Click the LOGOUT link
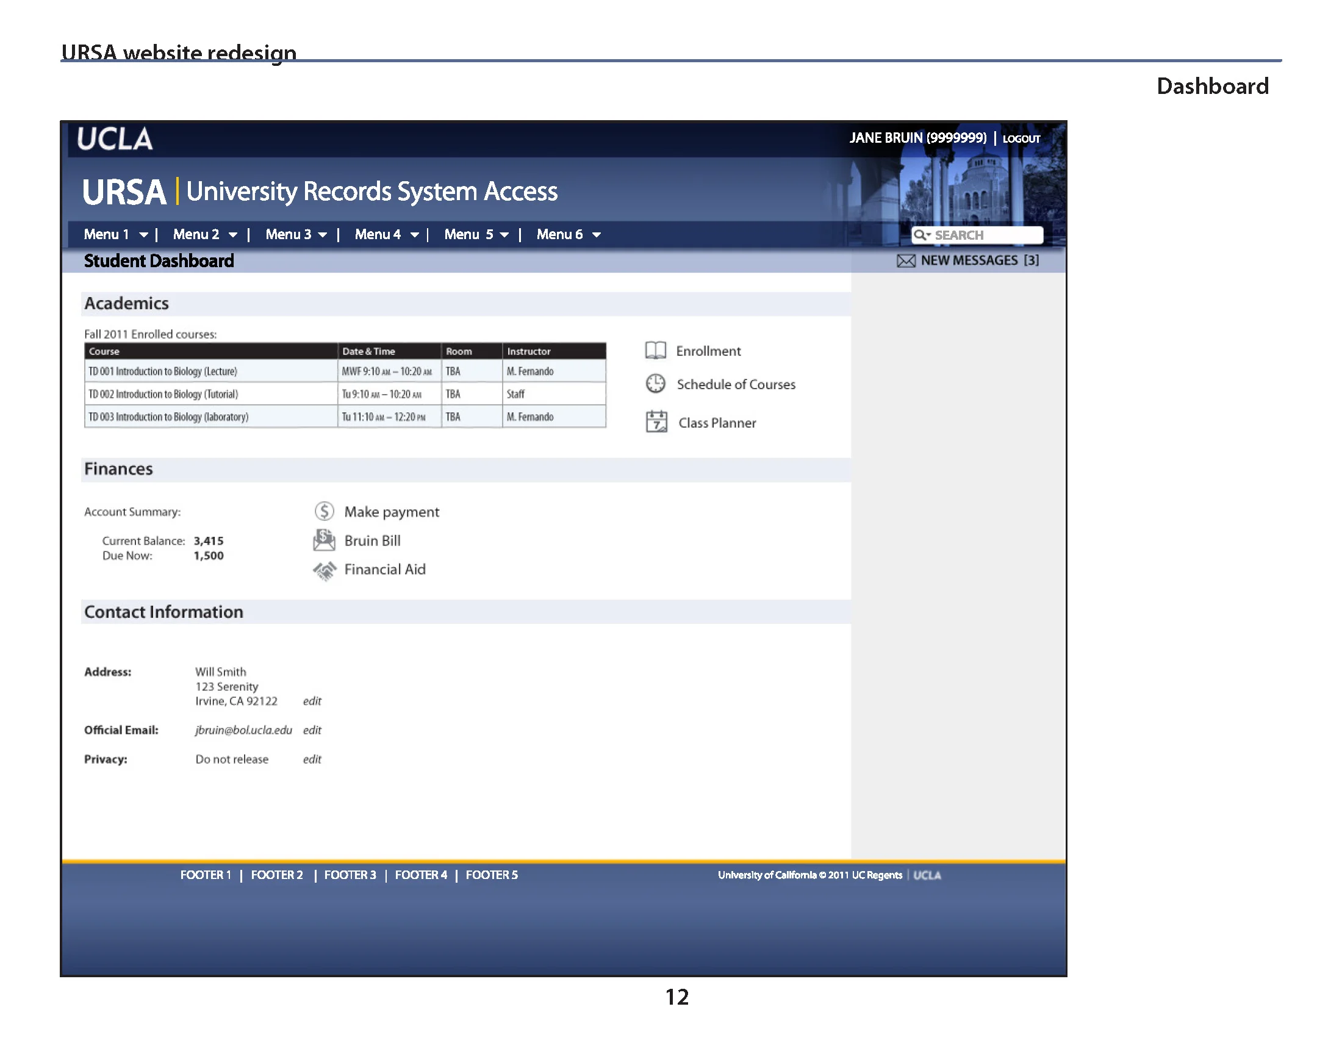This screenshot has height=1037, width=1342. click(1021, 139)
